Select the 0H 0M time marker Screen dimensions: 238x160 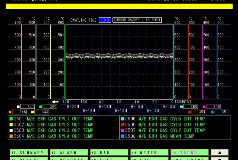(x=167, y=107)
